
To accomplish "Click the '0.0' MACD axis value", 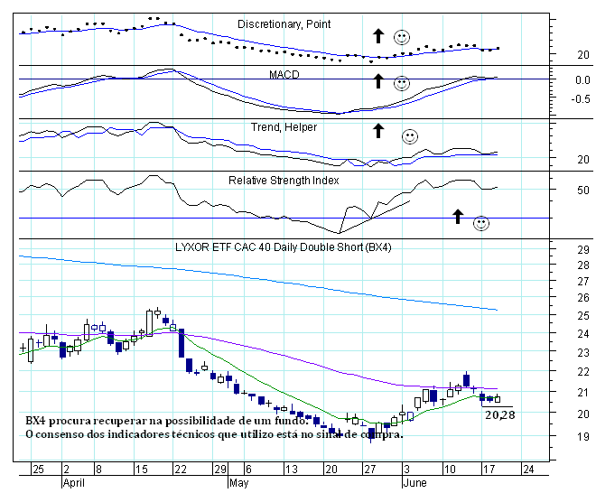I will coord(582,80).
